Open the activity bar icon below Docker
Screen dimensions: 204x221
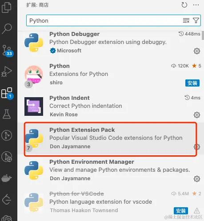7,199
